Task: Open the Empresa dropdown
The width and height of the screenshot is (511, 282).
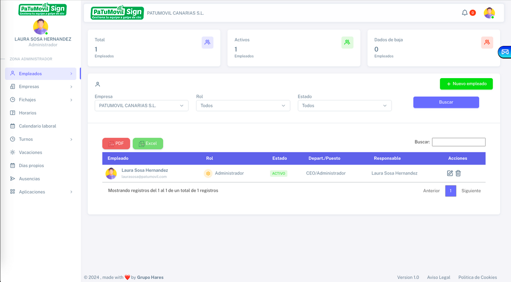Action: [x=142, y=106]
